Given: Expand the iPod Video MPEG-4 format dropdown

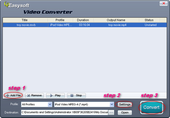Looking at the screenshot, I should click(112, 104).
